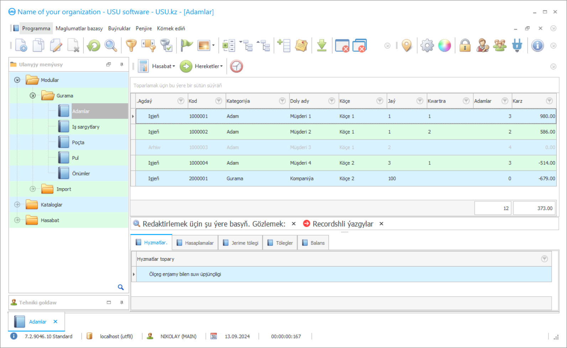Collapse the Gurama folder node
The height and width of the screenshot is (348, 567).
click(33, 96)
